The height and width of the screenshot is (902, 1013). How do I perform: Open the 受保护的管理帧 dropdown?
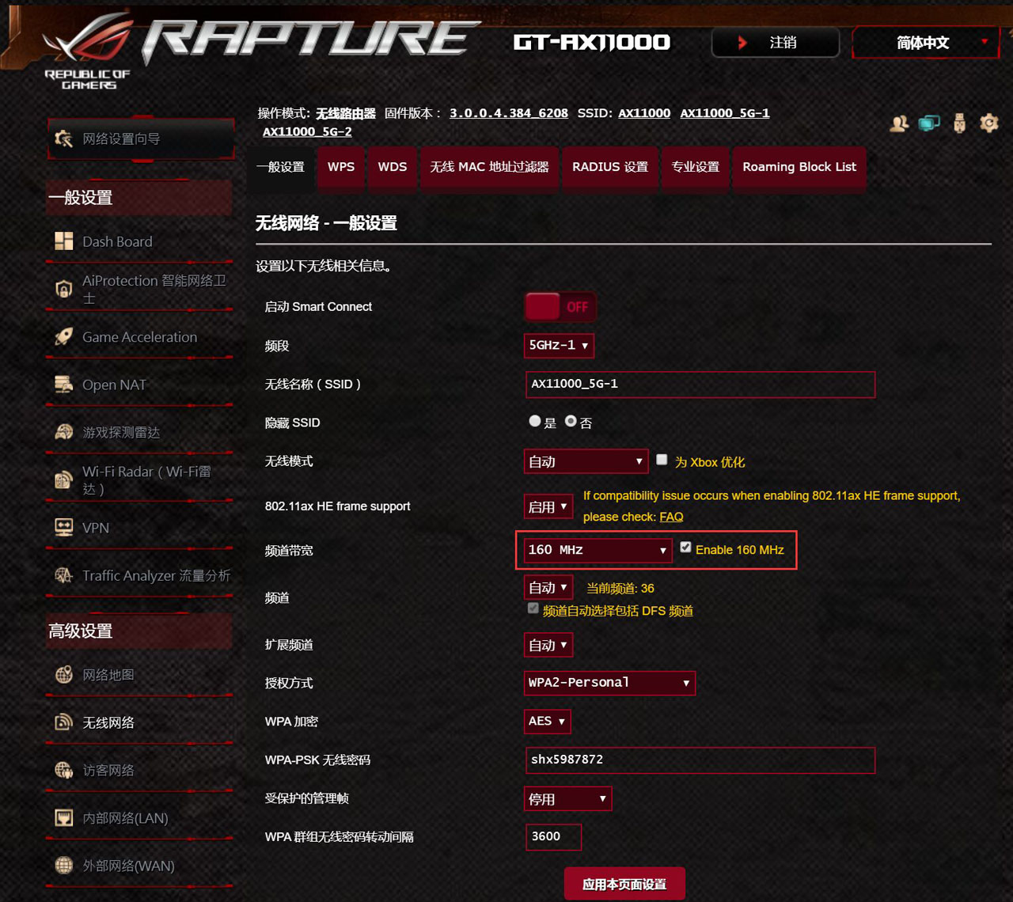click(567, 798)
